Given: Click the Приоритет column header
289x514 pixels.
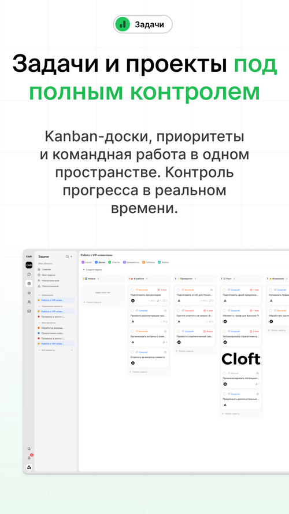Looking at the screenshot, I should point(195,278).
